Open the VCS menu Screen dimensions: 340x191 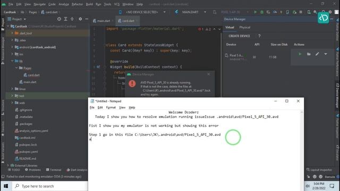pyautogui.click(x=117, y=4)
